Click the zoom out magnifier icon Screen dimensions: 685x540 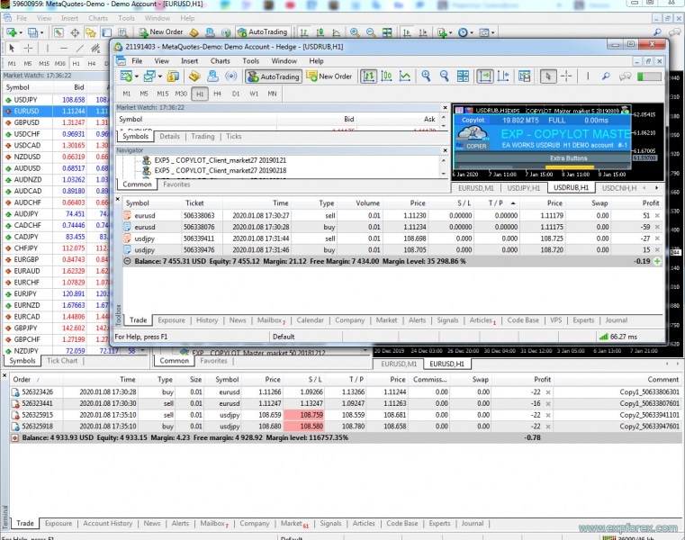tap(444, 76)
